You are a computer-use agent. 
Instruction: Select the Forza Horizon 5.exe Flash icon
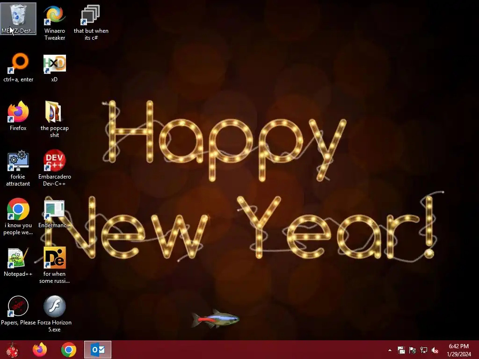point(54,314)
